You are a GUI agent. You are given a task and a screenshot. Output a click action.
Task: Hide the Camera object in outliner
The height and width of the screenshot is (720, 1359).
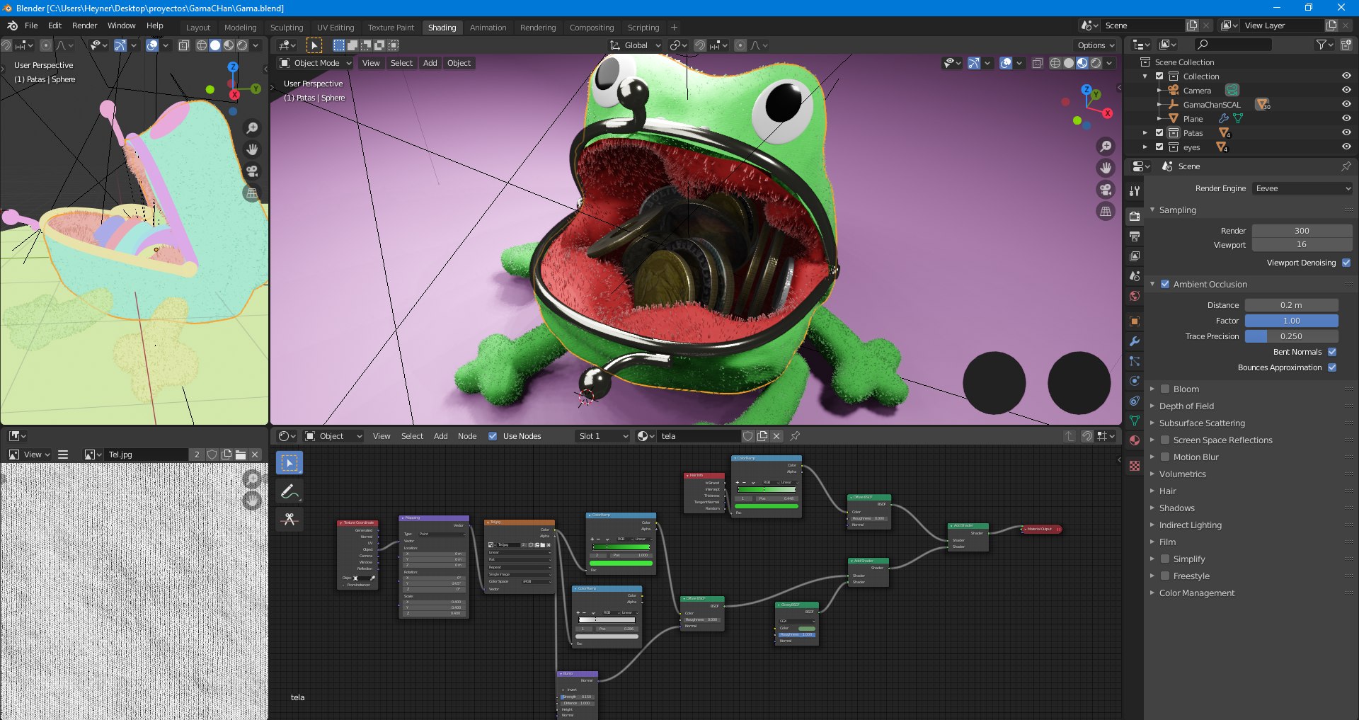click(1346, 90)
